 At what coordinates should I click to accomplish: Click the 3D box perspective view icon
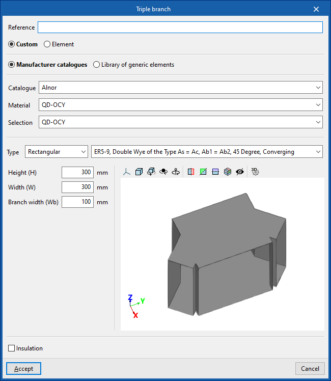click(x=139, y=172)
